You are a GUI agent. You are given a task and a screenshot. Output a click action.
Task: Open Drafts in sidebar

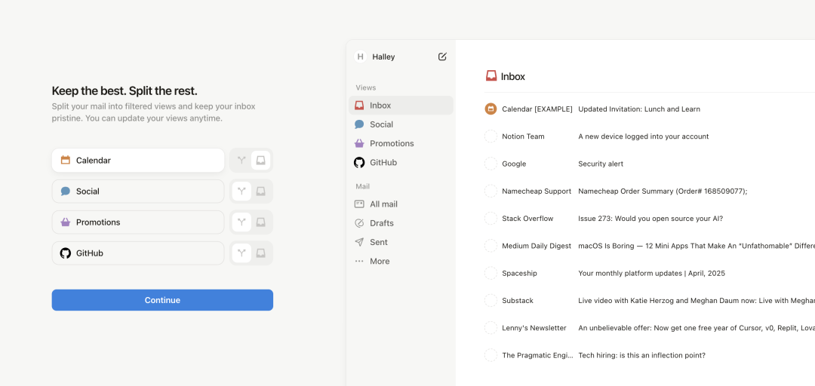coord(401,223)
